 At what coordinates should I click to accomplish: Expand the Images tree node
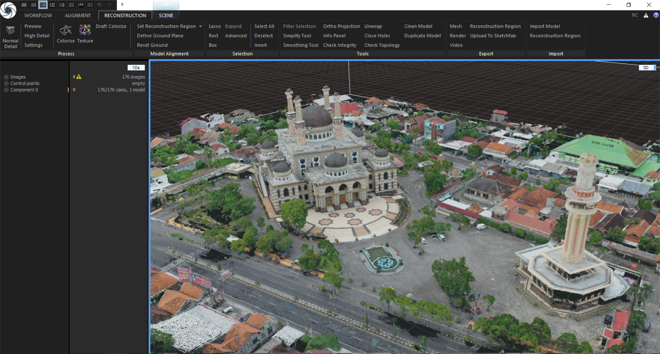pos(6,77)
